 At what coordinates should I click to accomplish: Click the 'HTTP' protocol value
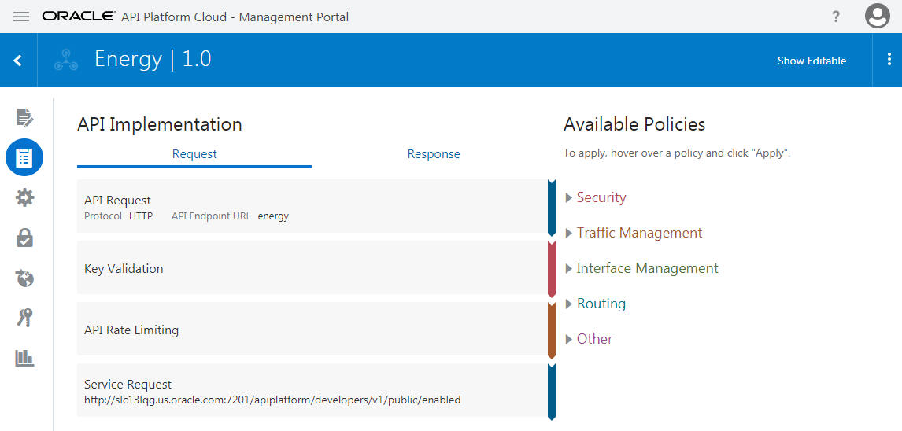point(141,216)
